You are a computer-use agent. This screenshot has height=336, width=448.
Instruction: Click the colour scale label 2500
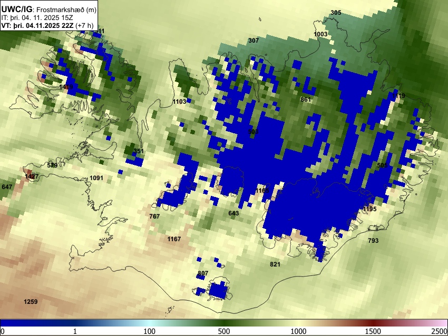click(440, 331)
